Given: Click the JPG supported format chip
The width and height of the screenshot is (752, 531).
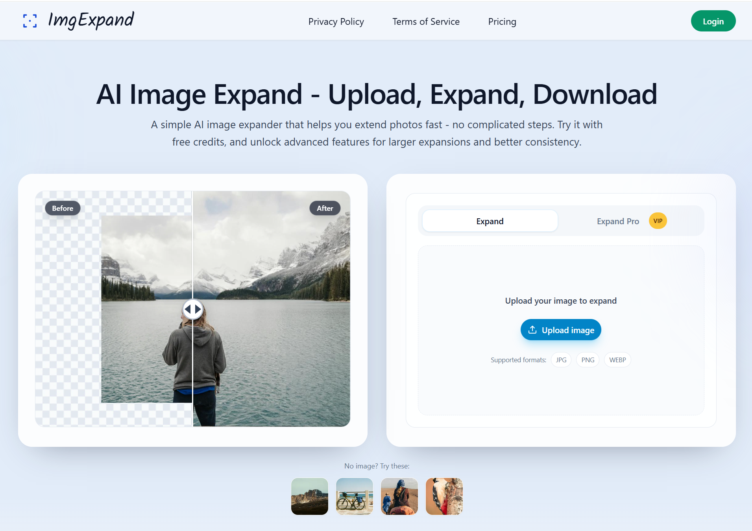Looking at the screenshot, I should coord(561,360).
